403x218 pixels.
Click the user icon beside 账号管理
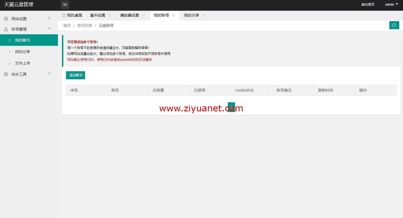tap(6, 29)
